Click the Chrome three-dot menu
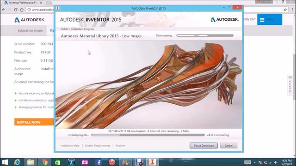 point(292,10)
